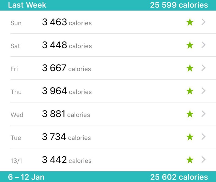Open Sunday details via its chevron

tap(204, 22)
